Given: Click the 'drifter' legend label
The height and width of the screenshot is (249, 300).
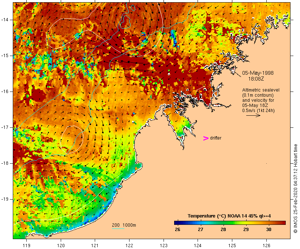Looking at the screenshot, I should pyautogui.click(x=215, y=138).
